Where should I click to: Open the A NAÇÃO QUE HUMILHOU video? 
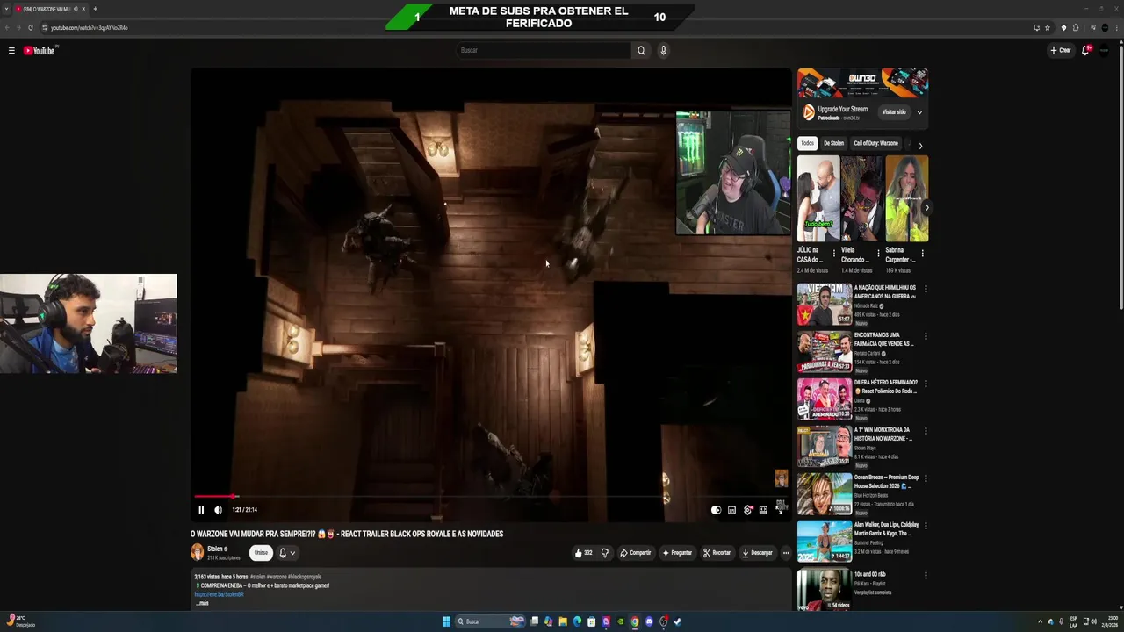825,304
